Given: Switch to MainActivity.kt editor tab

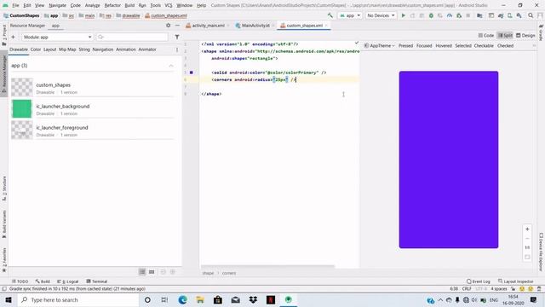Looking at the screenshot, I should tap(255, 26).
